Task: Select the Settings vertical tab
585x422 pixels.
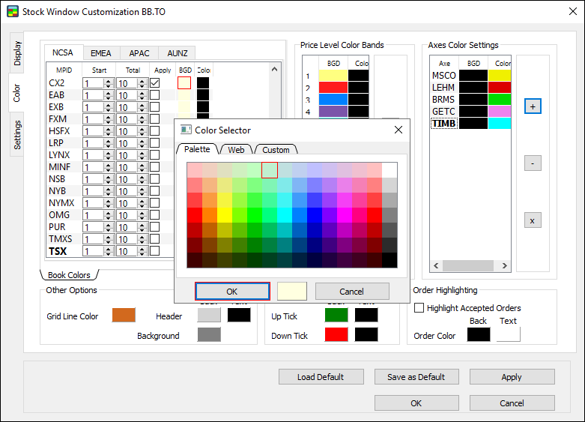Action: pyautogui.click(x=17, y=134)
